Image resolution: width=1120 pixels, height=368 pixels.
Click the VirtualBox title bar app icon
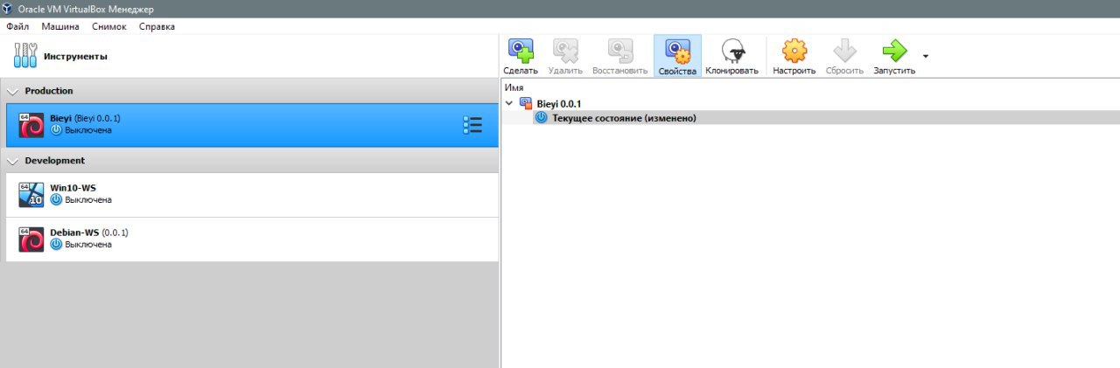(8, 8)
